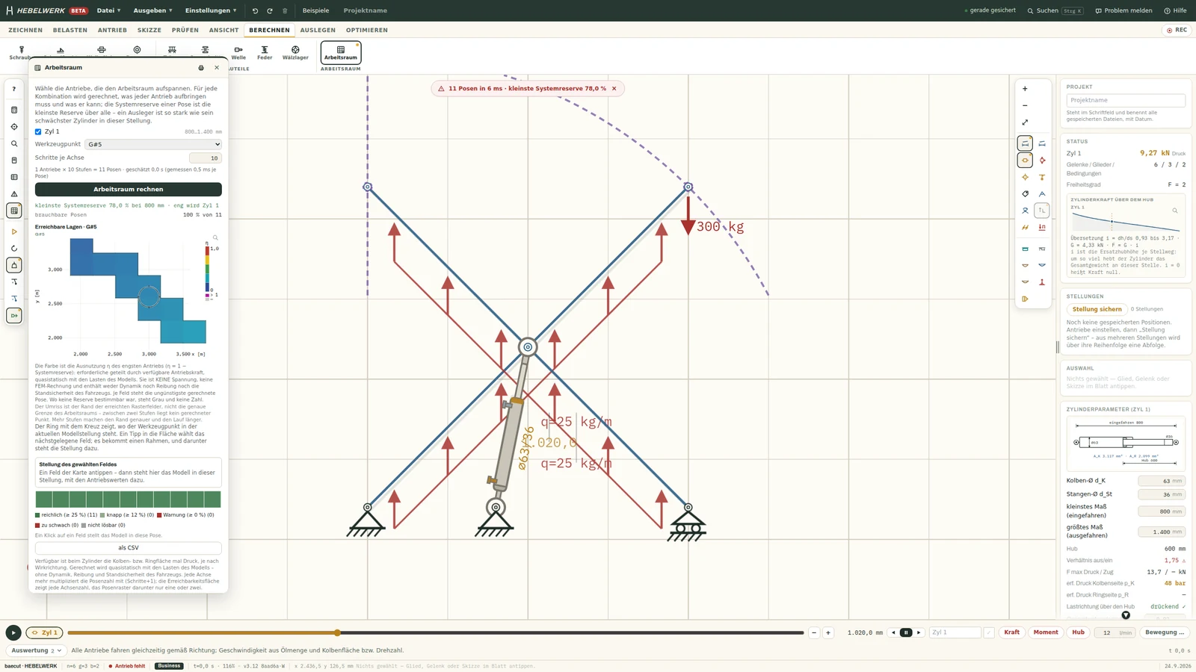
Task: Click the magnifier on the Zylinderkraft chart
Action: pos(1175,211)
